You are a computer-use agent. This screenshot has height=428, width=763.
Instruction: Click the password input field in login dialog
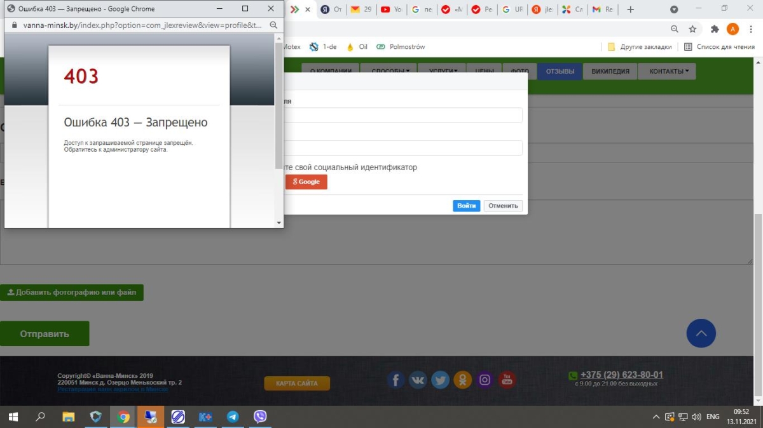pyautogui.click(x=403, y=148)
